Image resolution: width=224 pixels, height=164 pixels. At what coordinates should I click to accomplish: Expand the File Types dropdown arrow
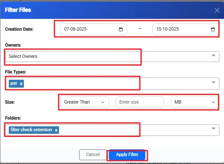tap(214, 82)
